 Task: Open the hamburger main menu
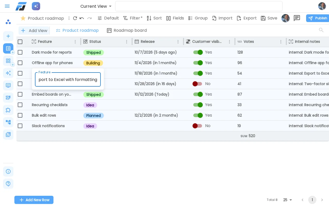click(x=7, y=6)
